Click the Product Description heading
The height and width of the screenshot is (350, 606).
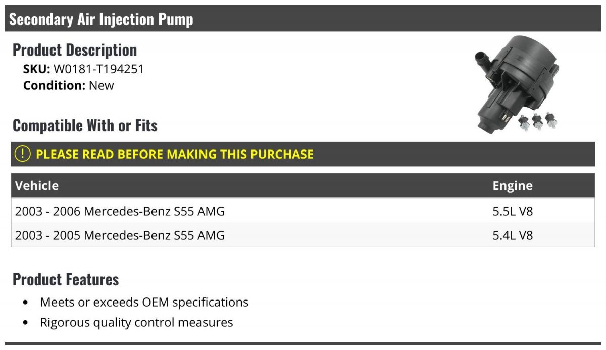pos(75,50)
